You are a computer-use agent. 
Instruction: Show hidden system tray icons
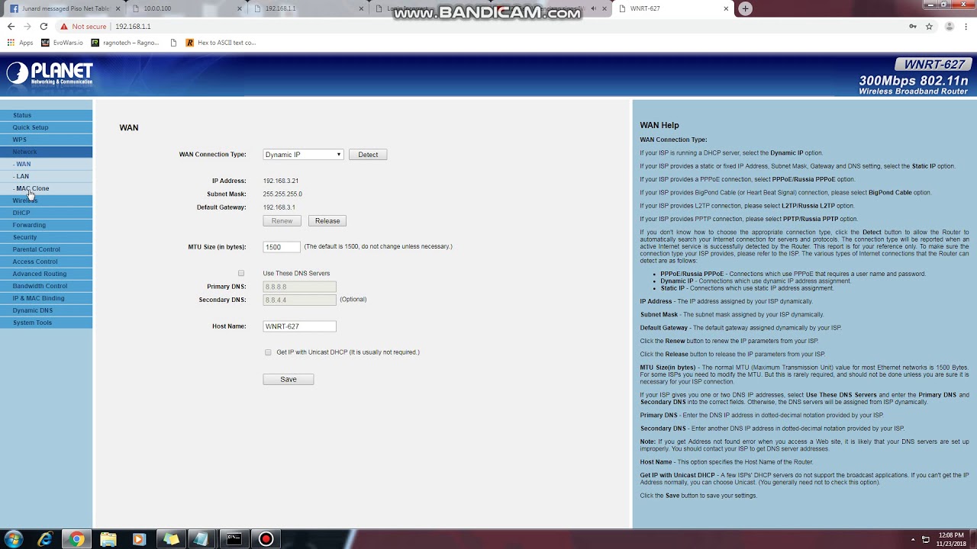(913, 540)
